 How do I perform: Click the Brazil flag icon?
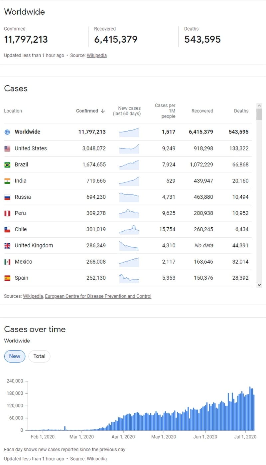[x=7, y=165]
